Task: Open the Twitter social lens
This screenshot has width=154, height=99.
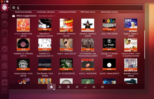Action: click(x=77, y=87)
